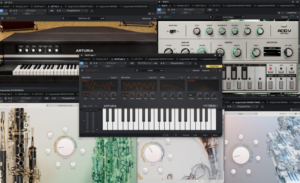300x183 pixels.
Task: Click the large morph knob in Augmented Brass
Action: (x=153, y=153)
